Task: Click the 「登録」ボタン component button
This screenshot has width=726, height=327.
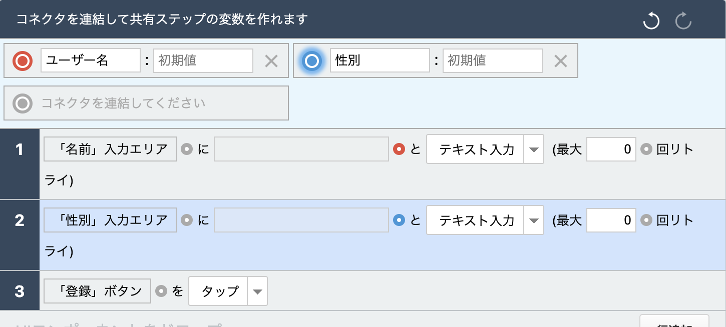Action: 98,291
